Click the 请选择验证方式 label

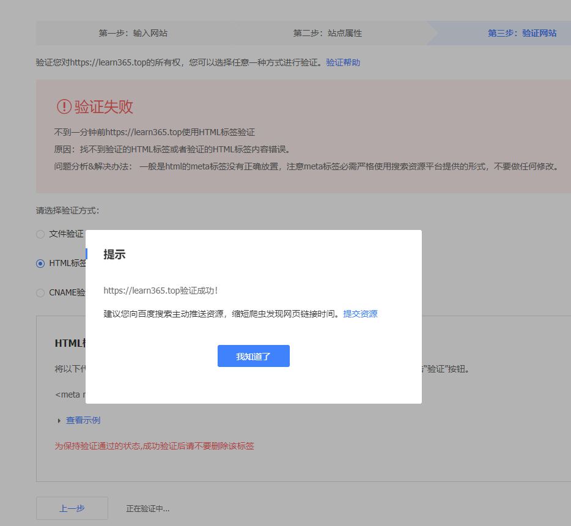67,210
